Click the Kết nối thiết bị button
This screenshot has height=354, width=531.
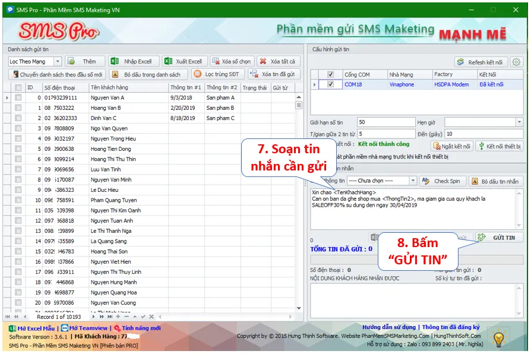coord(500,144)
